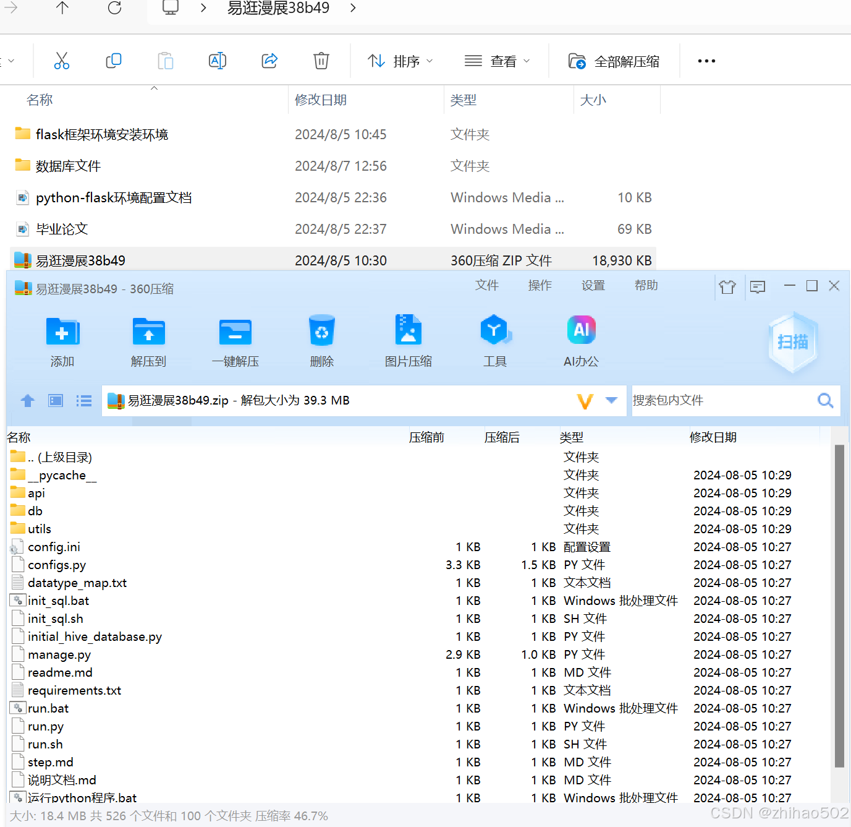Click the Share icon in Explorer toolbar

point(269,61)
